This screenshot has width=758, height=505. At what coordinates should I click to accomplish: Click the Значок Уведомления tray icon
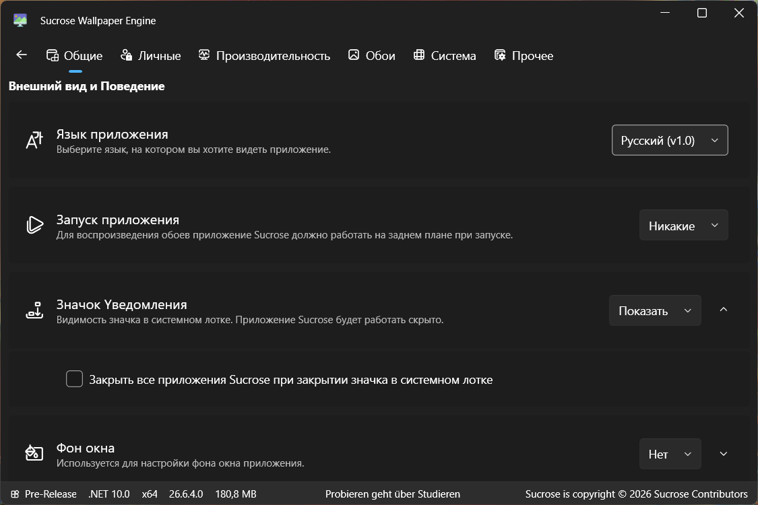coord(34,310)
